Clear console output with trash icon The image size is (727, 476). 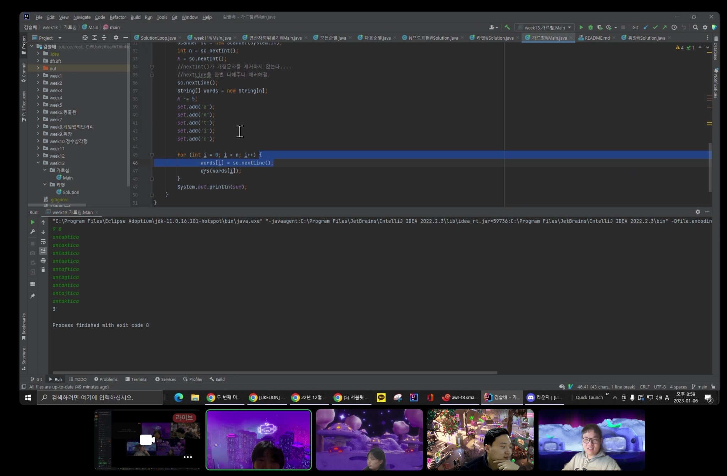click(43, 270)
